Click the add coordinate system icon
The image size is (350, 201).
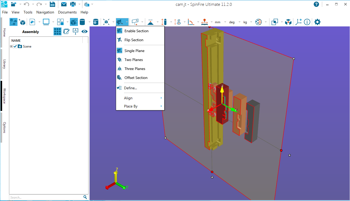tap(299, 22)
